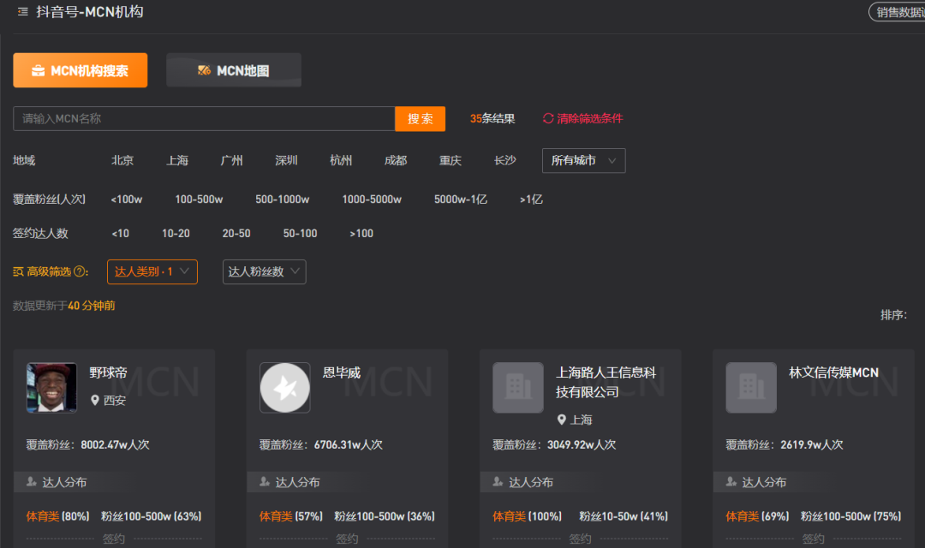Open 上海路人王信息科技有限公司 placeholder logo

click(x=518, y=388)
